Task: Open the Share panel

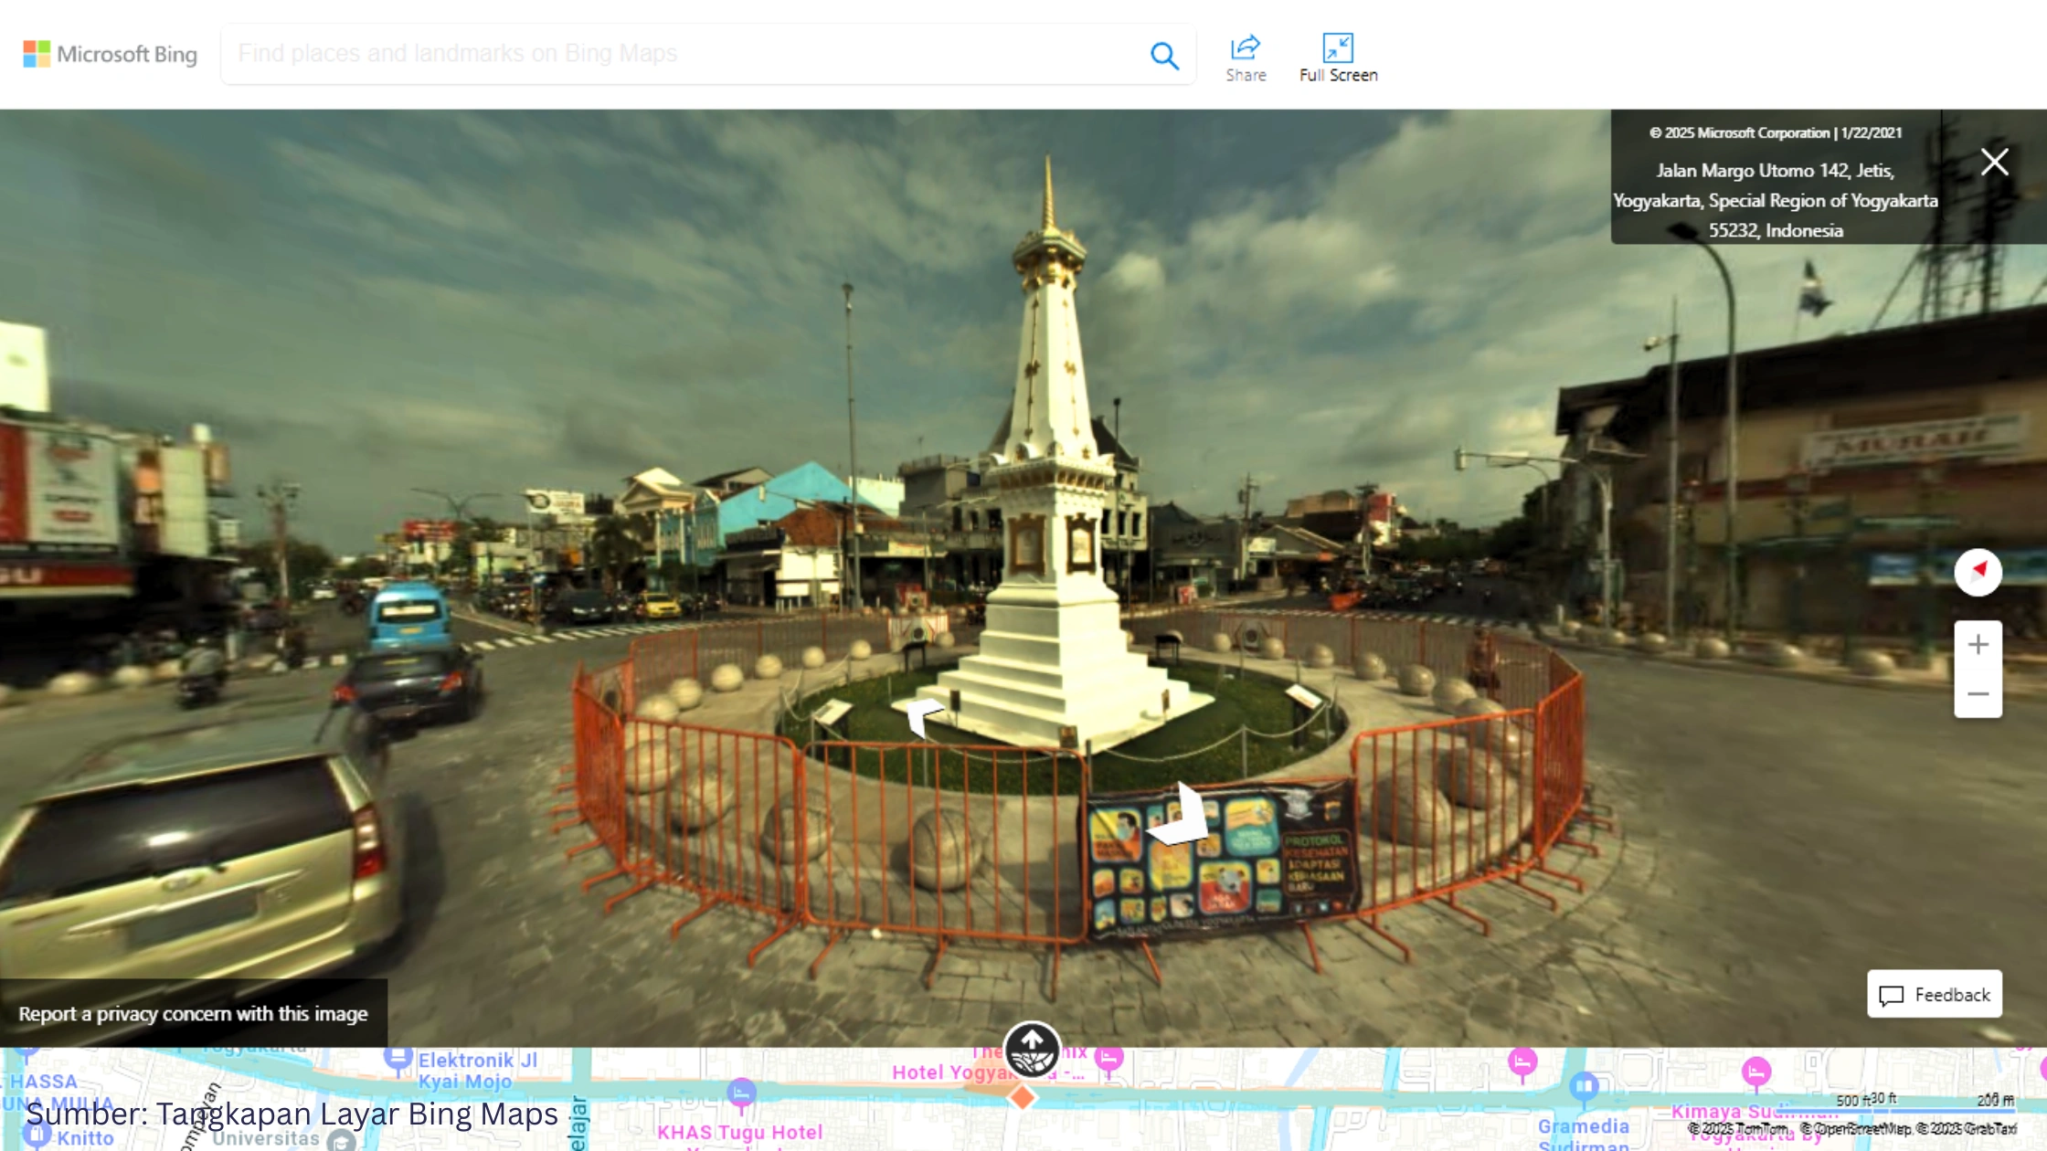Action: [1245, 55]
